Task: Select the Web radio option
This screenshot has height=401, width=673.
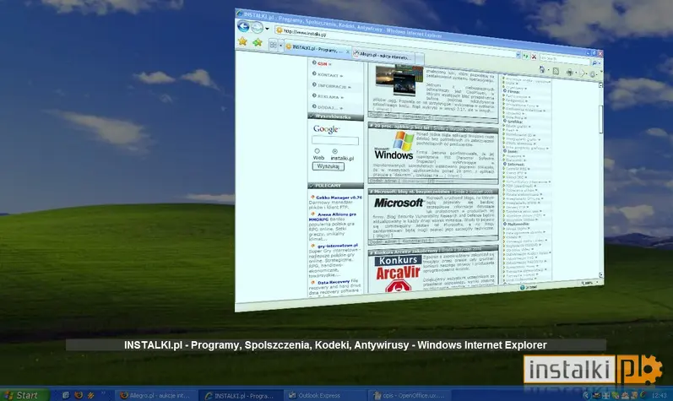Action: 318,151
